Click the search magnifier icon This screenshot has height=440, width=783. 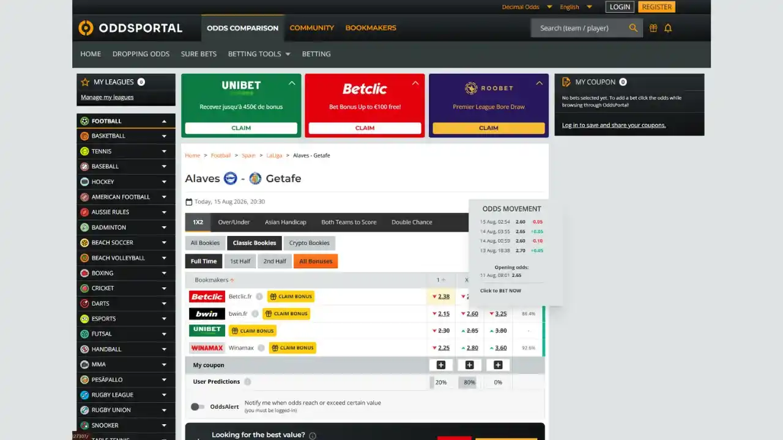[633, 28]
